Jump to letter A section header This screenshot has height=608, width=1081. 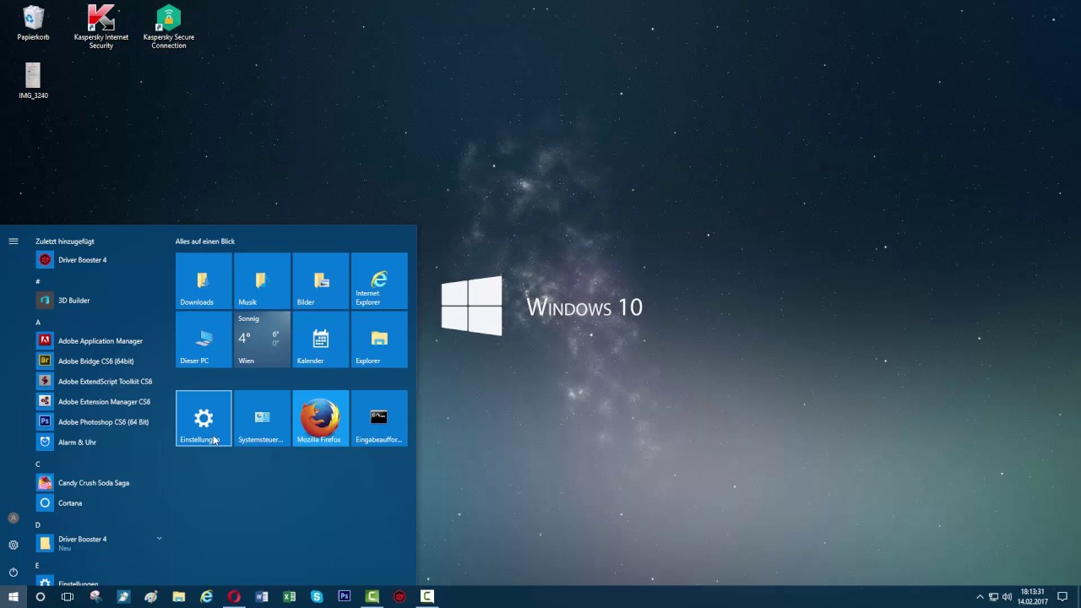[38, 323]
